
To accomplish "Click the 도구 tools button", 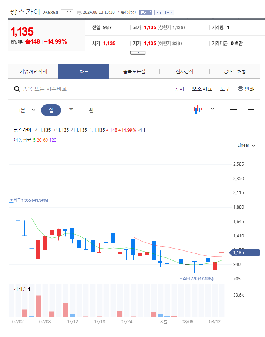I will [x=224, y=89].
